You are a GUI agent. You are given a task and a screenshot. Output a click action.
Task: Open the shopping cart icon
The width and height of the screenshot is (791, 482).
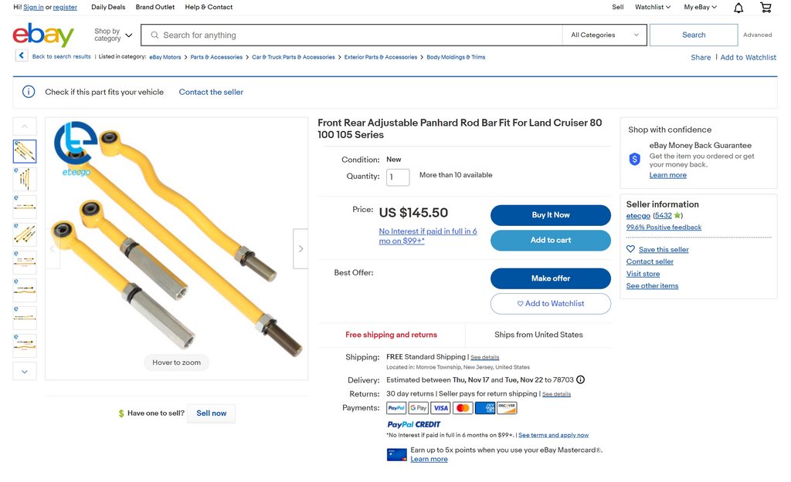tap(766, 8)
